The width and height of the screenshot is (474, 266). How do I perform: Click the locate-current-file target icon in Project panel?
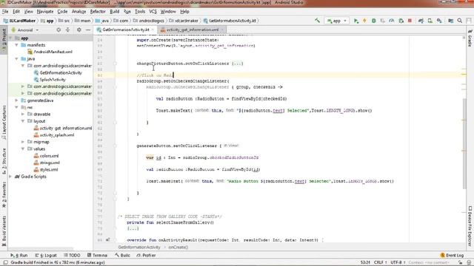(59, 30)
